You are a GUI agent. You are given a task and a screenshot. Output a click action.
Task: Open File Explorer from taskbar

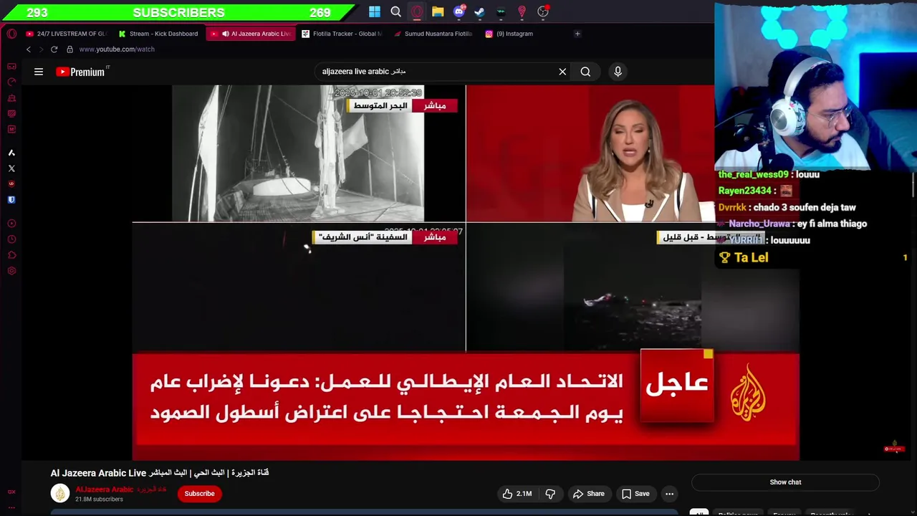[x=438, y=11]
